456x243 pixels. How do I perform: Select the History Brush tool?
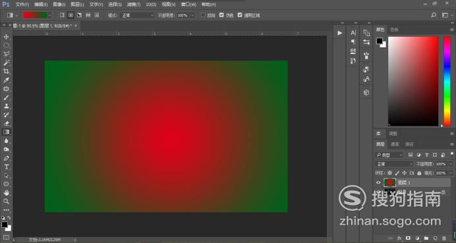coord(6,115)
